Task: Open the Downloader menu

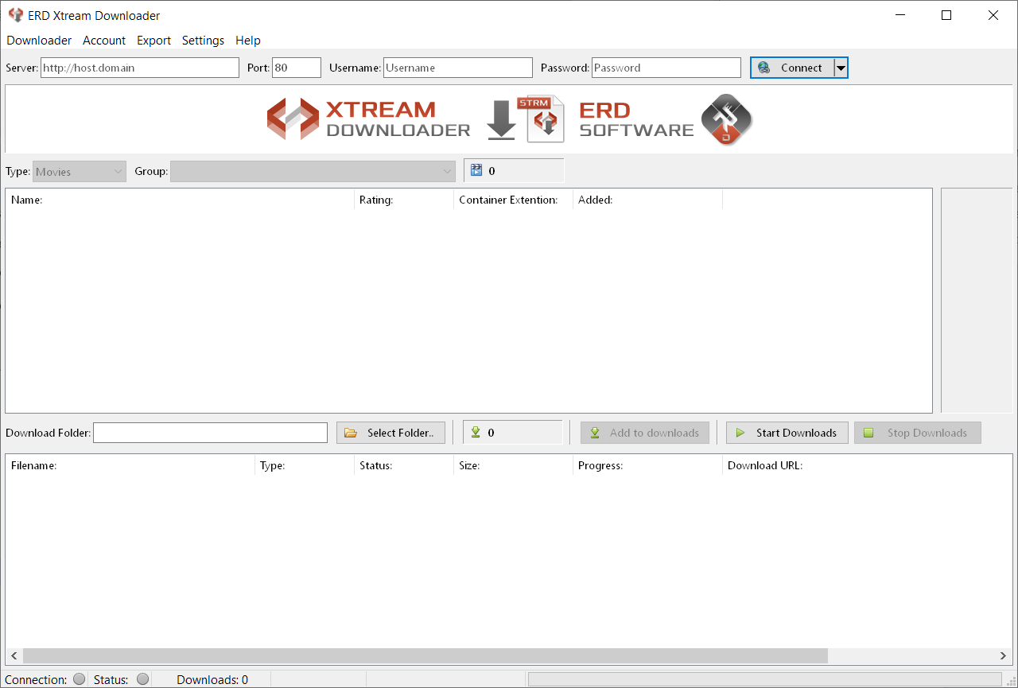Action: [39, 41]
